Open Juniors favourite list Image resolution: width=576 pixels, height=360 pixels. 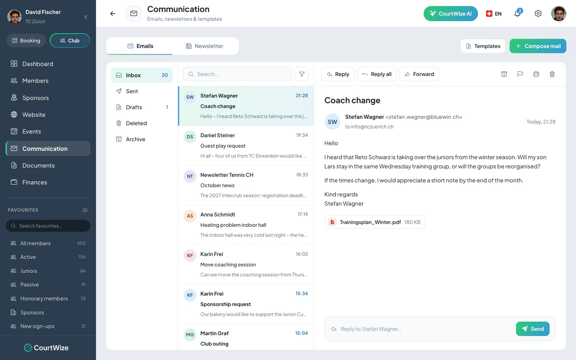(x=48, y=271)
